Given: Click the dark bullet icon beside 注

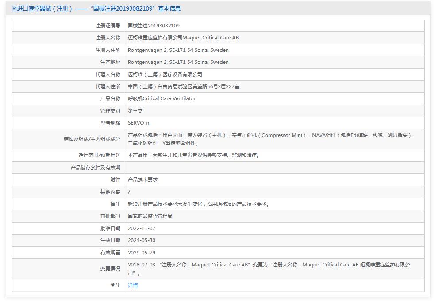Looking at the screenshot, I should tap(112, 285).
